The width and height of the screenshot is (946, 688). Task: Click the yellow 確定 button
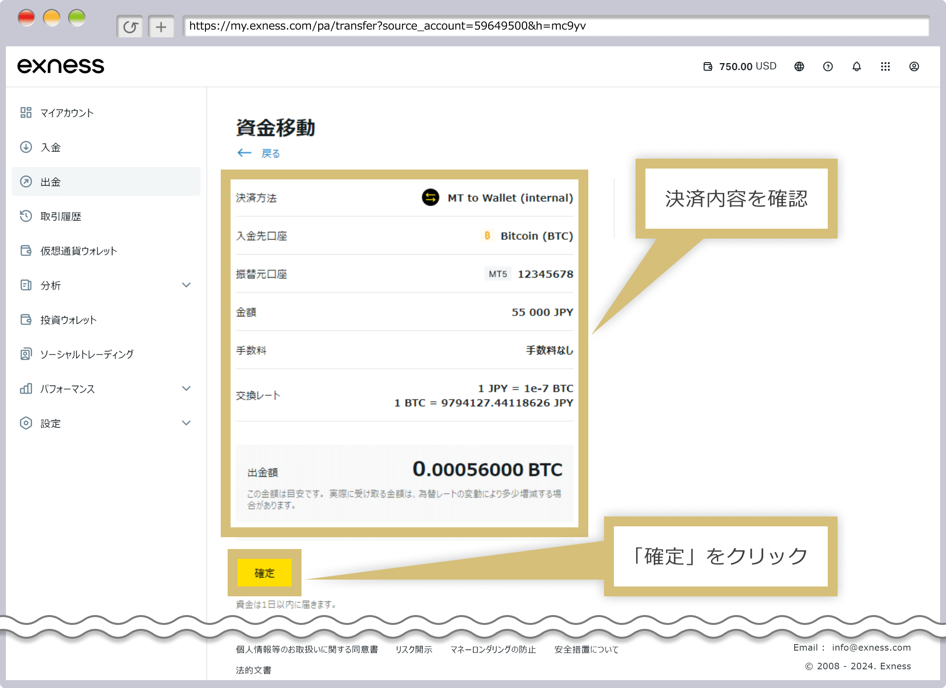coord(265,573)
